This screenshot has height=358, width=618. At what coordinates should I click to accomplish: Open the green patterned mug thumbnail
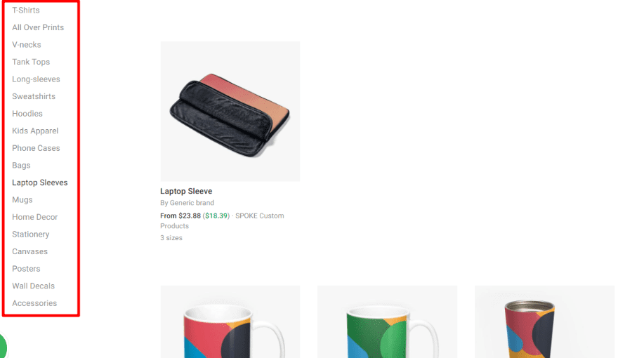coord(387,321)
